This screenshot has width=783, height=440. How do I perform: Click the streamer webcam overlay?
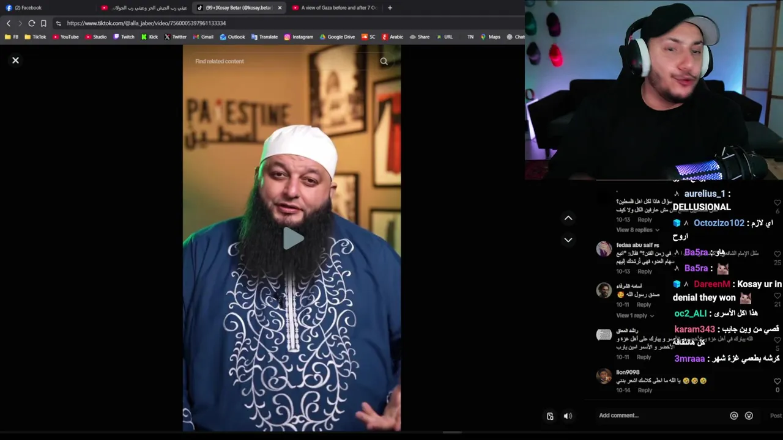pyautogui.click(x=654, y=90)
